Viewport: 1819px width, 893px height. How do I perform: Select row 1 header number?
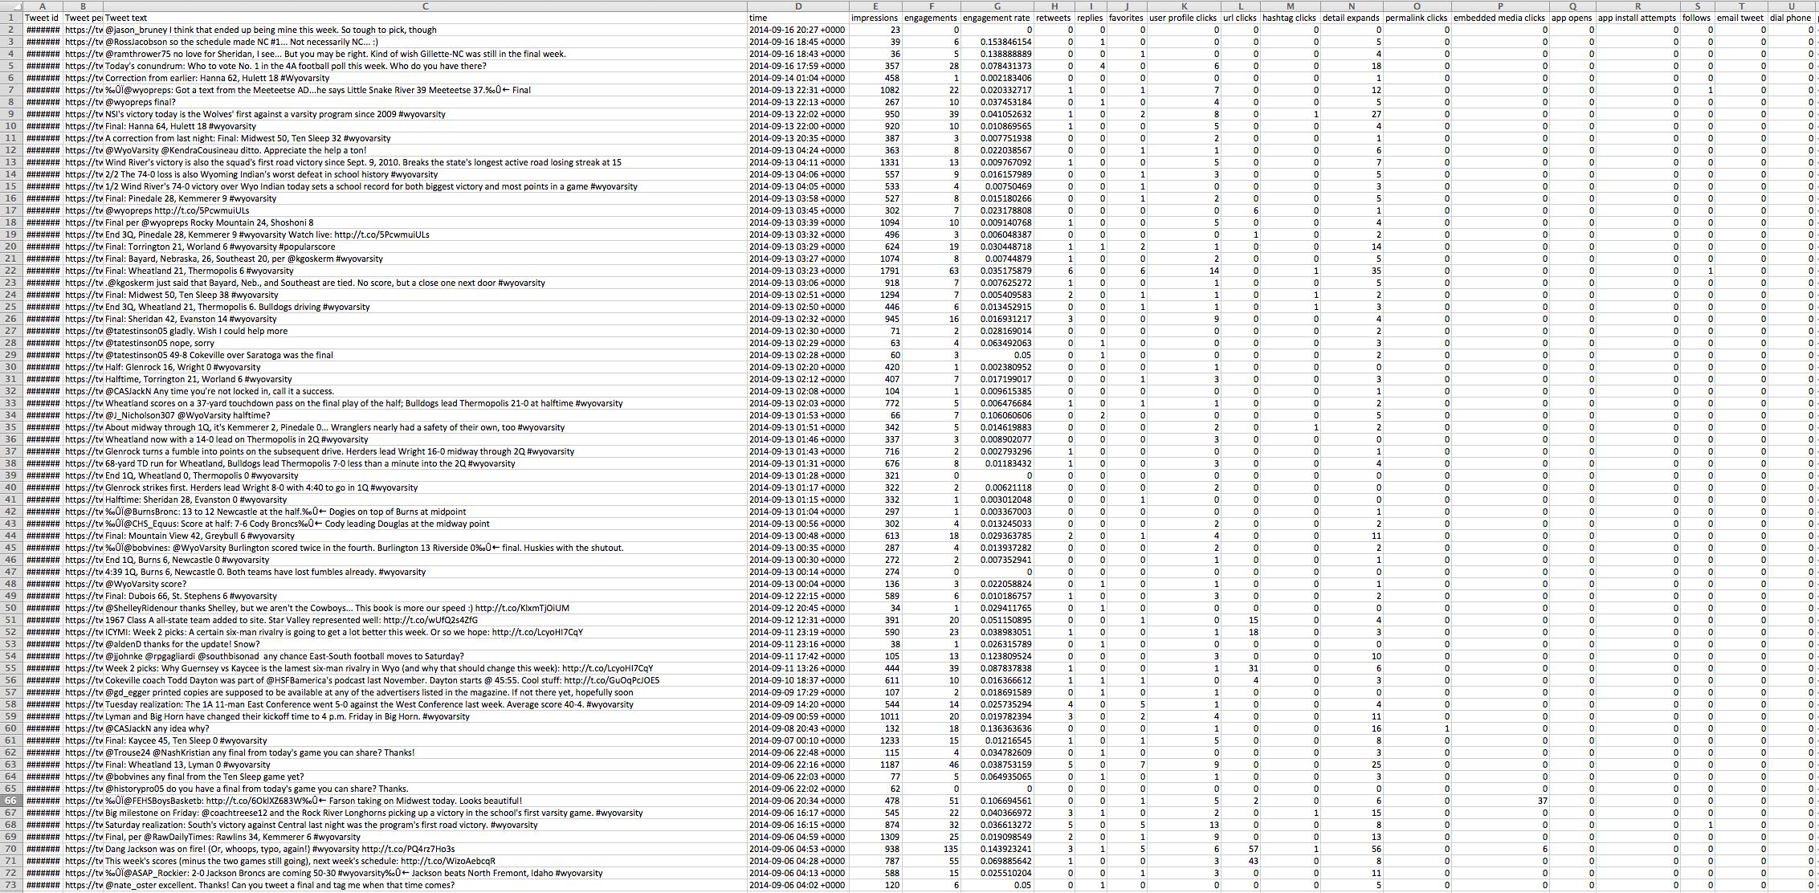tap(11, 18)
